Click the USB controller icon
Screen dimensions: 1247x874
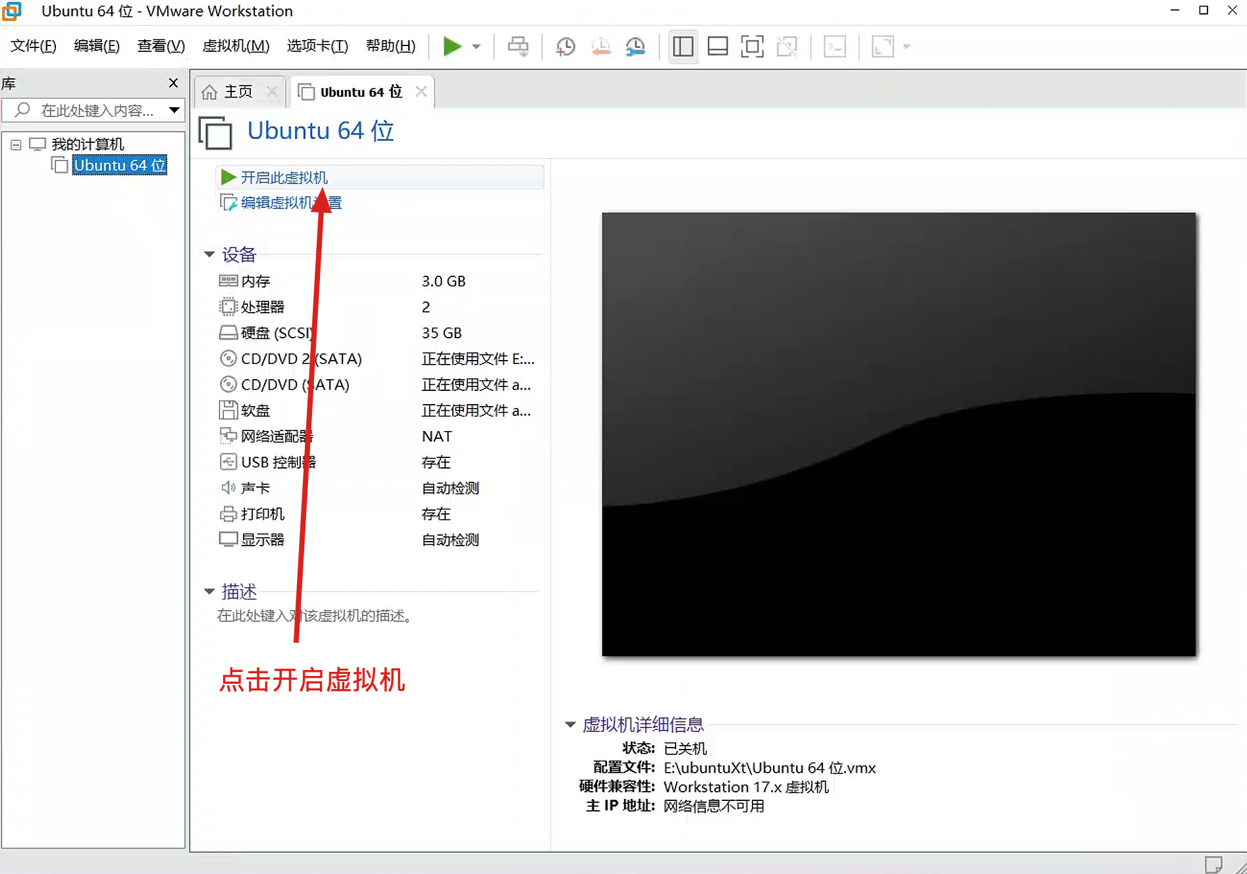(228, 462)
